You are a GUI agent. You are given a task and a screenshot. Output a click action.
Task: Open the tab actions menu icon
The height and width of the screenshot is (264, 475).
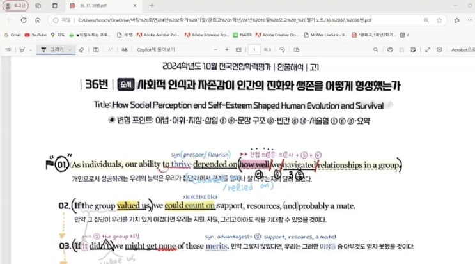pyautogui.click(x=55, y=6)
